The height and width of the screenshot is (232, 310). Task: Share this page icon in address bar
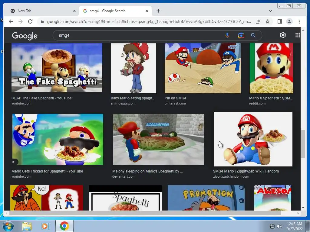tap(258, 21)
